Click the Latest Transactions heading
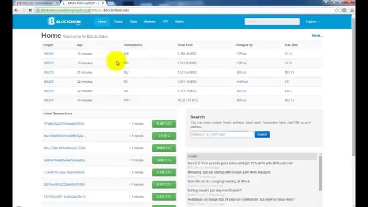 (x=57, y=113)
